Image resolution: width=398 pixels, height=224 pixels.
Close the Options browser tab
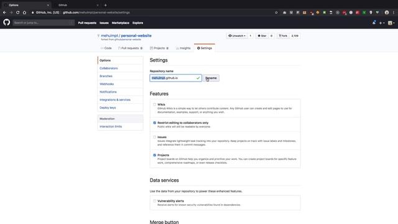point(48,5)
